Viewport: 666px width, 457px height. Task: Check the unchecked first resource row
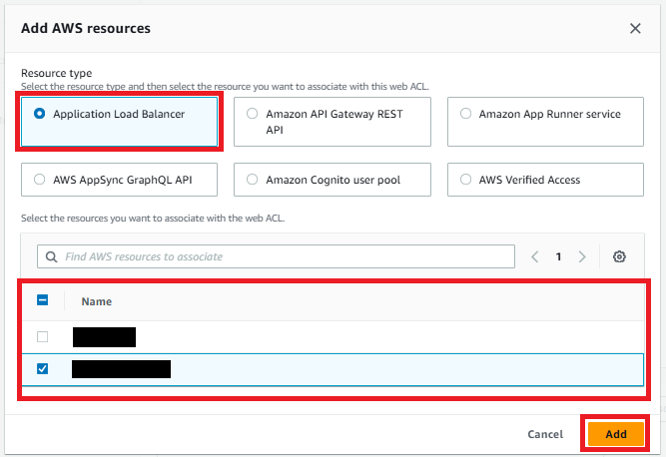click(x=43, y=337)
